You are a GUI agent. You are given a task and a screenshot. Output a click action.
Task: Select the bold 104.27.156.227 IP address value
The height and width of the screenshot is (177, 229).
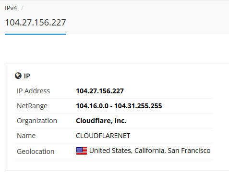click(x=100, y=91)
